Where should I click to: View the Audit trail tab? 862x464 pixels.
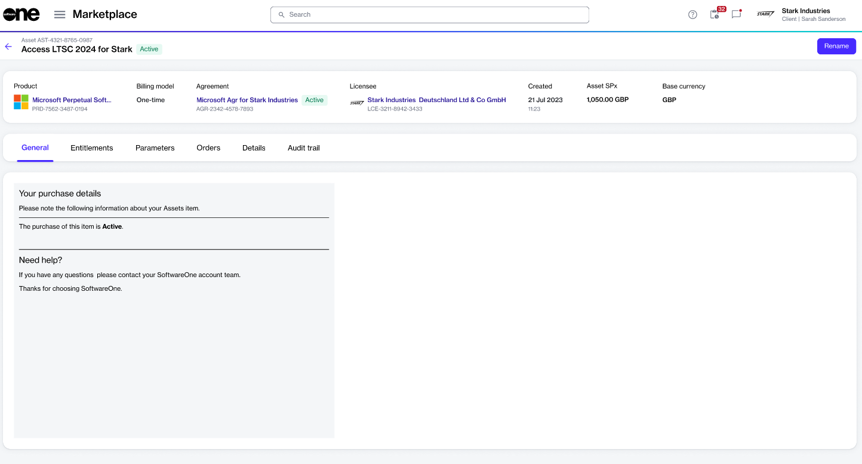pos(303,148)
